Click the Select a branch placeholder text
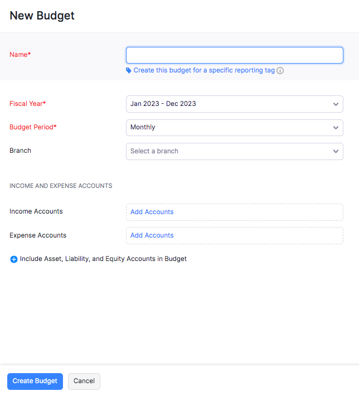359x396 pixels. [154, 151]
